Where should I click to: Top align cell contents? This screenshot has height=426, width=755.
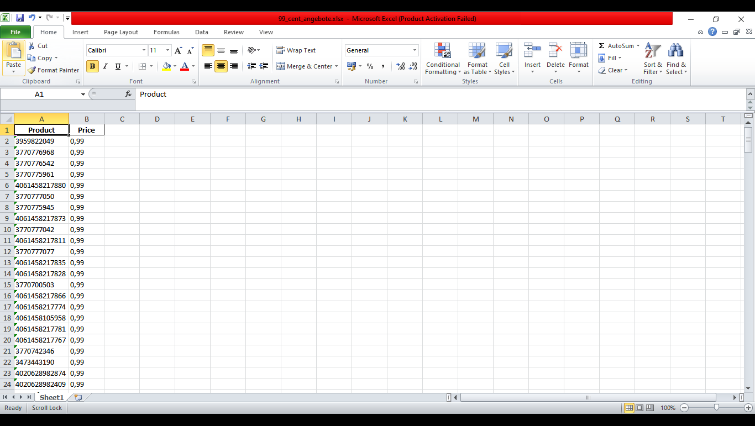[x=208, y=50]
